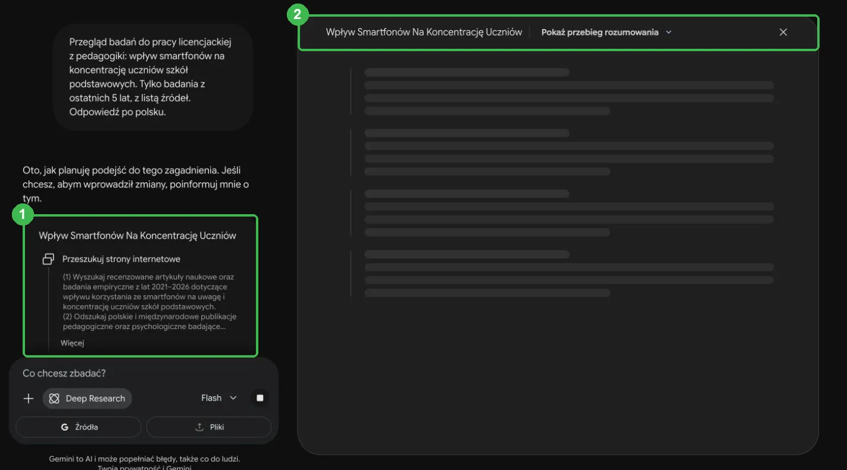This screenshot has height=470, width=847.
Task: Open the Źródła sources button
Action: pos(79,427)
